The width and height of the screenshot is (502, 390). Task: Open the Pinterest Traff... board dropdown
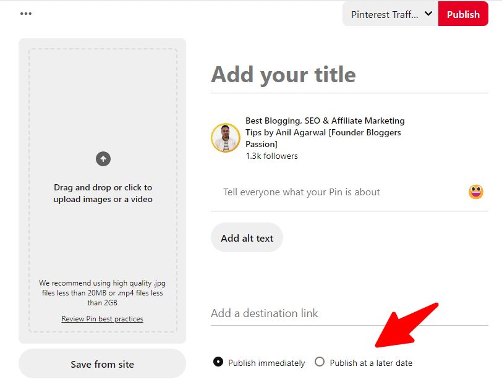[x=385, y=14]
